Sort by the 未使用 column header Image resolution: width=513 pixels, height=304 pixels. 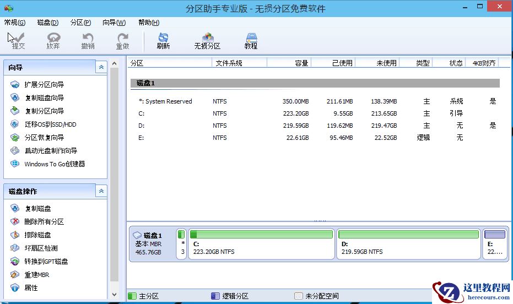coord(377,63)
